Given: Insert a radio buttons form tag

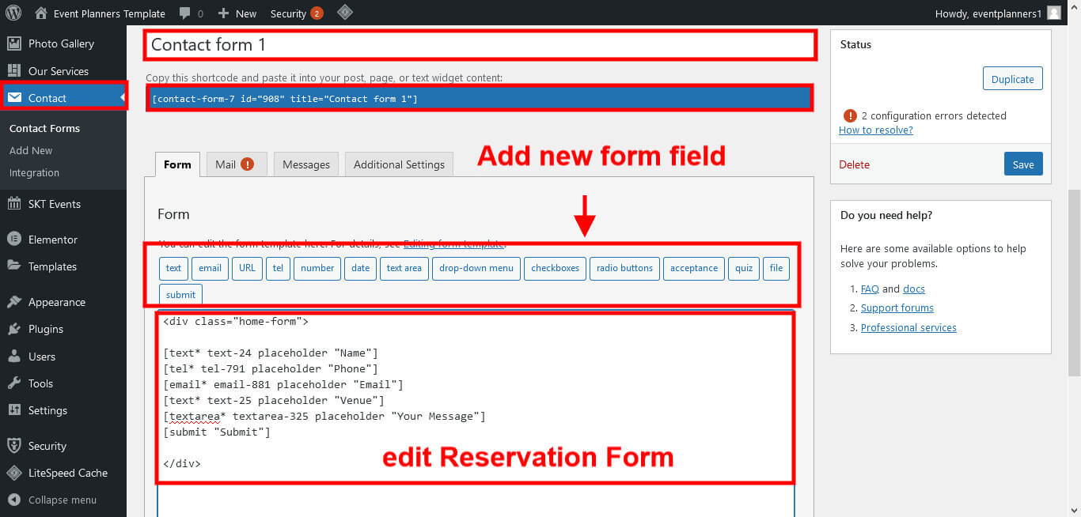Looking at the screenshot, I should point(624,268).
